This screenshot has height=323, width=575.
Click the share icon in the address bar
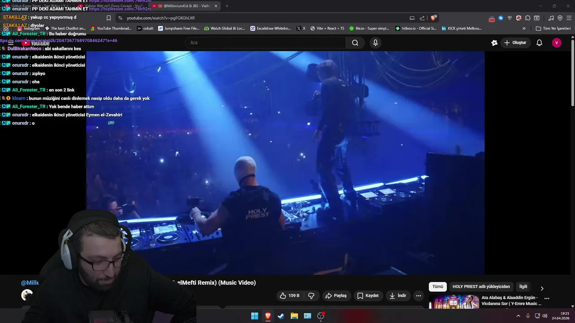[422, 18]
